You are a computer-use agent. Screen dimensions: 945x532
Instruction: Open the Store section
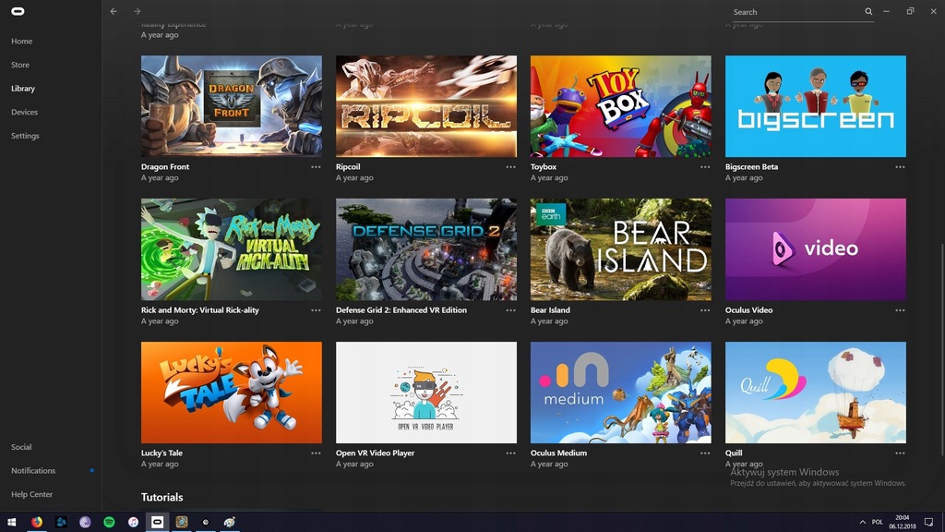point(20,65)
